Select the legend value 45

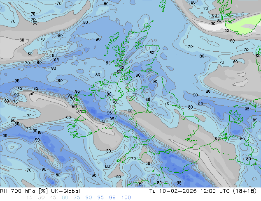[53, 198]
